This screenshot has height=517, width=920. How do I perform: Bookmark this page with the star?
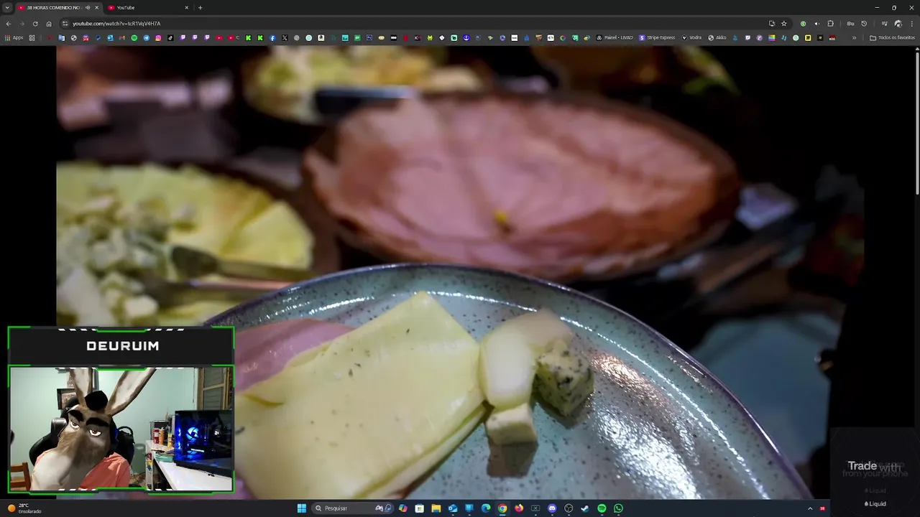784,23
